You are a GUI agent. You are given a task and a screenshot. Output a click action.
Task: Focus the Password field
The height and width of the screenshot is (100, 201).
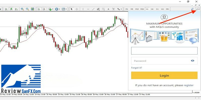[x=164, y=61]
